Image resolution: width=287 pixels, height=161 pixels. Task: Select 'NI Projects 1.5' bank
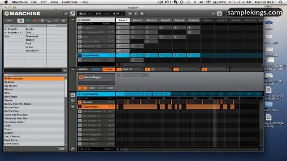[13, 33]
